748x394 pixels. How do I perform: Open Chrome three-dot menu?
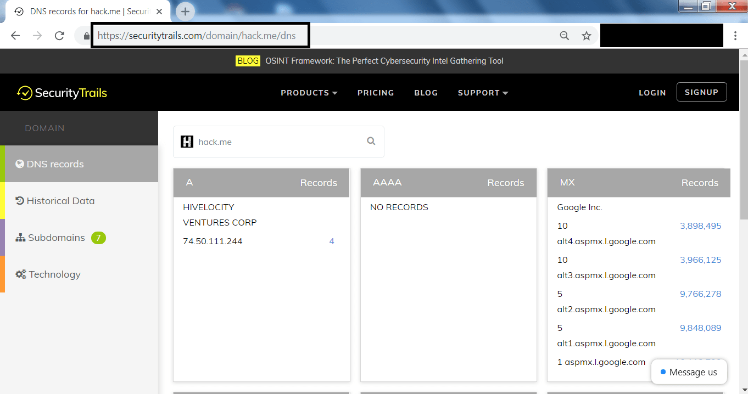click(735, 36)
